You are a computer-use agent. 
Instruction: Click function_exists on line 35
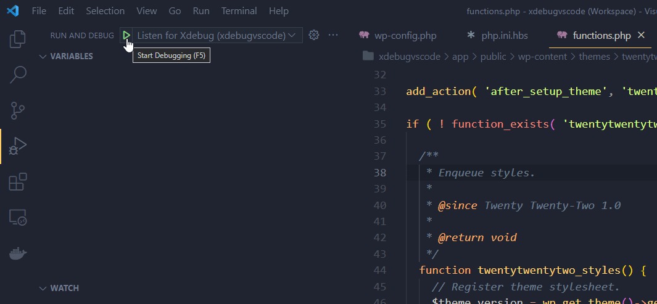click(500, 124)
